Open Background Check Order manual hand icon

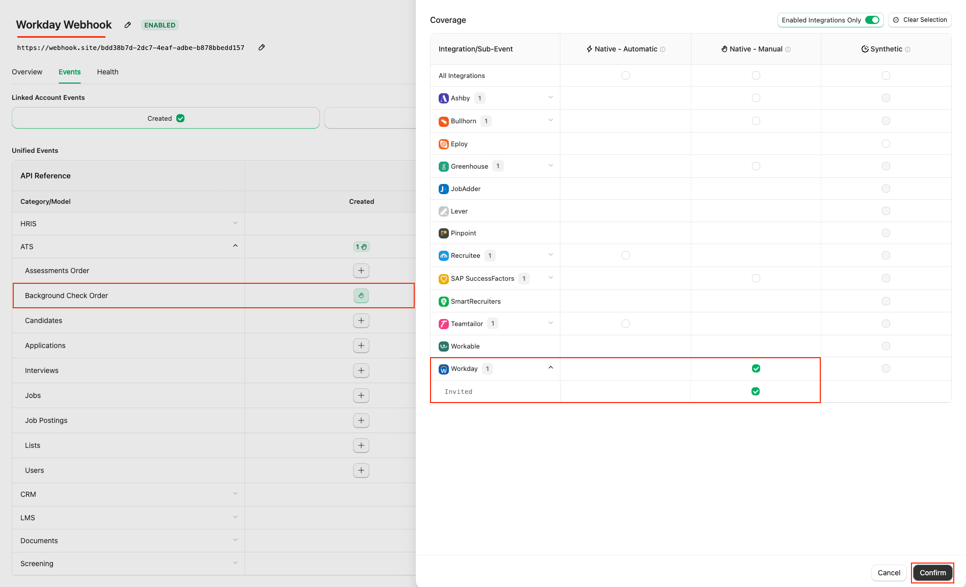(x=361, y=296)
